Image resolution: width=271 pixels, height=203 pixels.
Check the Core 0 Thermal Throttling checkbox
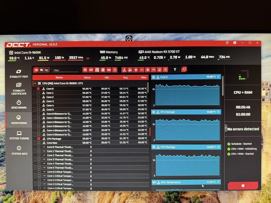point(39,147)
